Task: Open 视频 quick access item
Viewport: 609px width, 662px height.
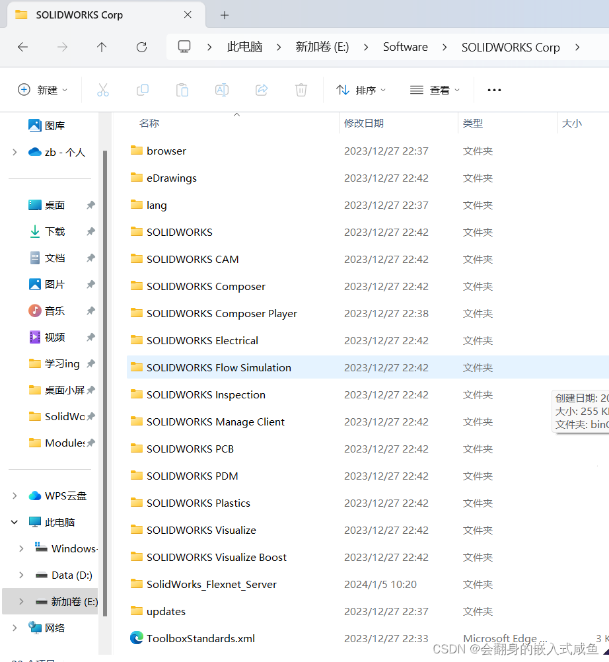Action: click(x=48, y=338)
